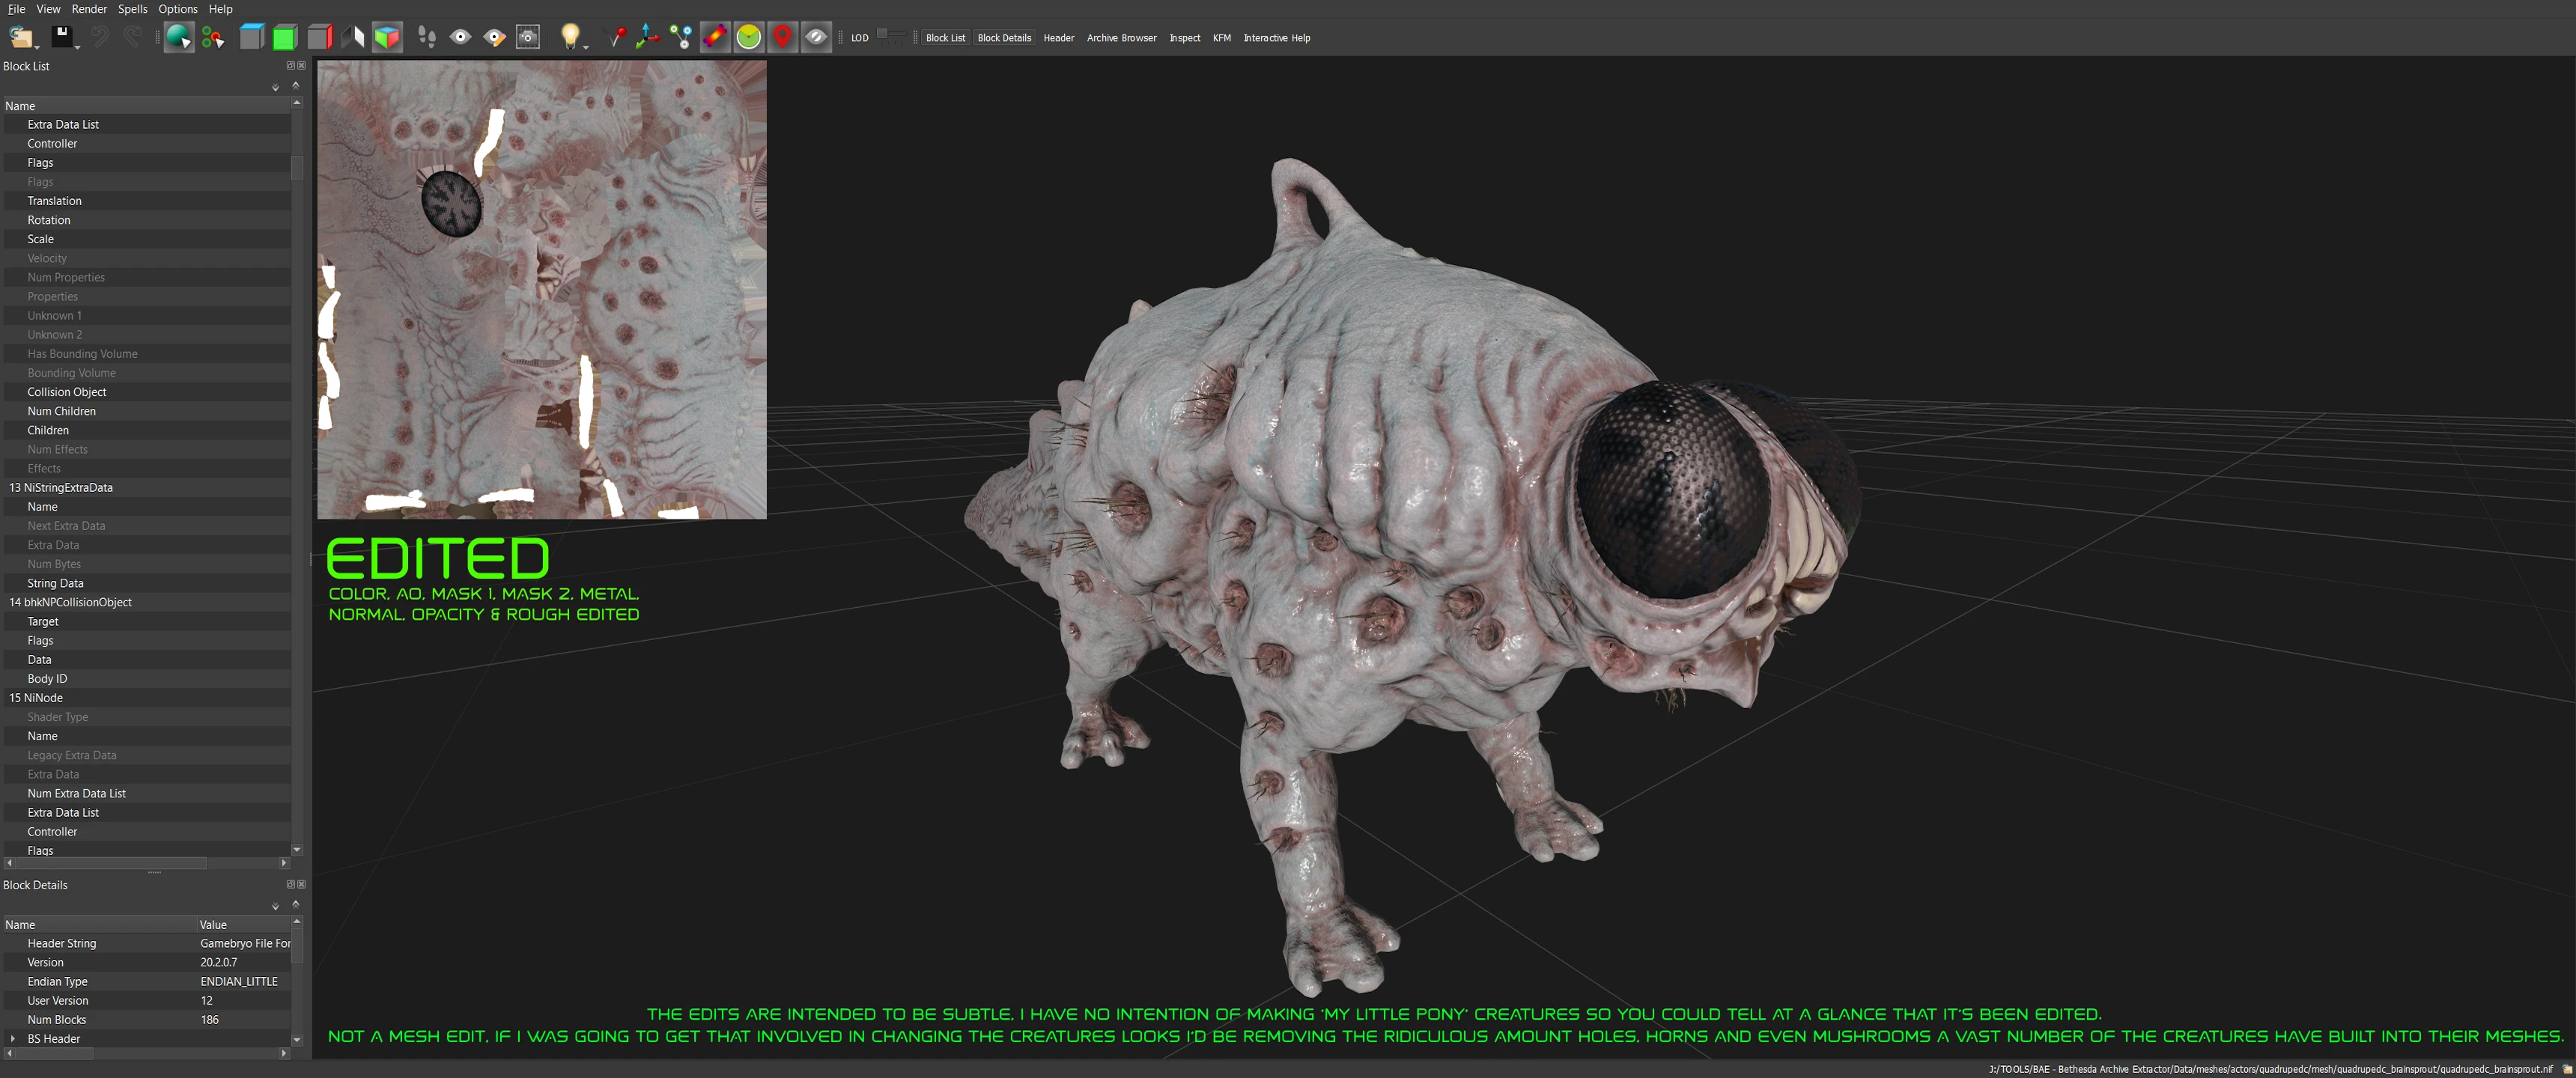Open the Spells menu
Image resolution: width=2576 pixels, height=1078 pixels.
[x=133, y=9]
